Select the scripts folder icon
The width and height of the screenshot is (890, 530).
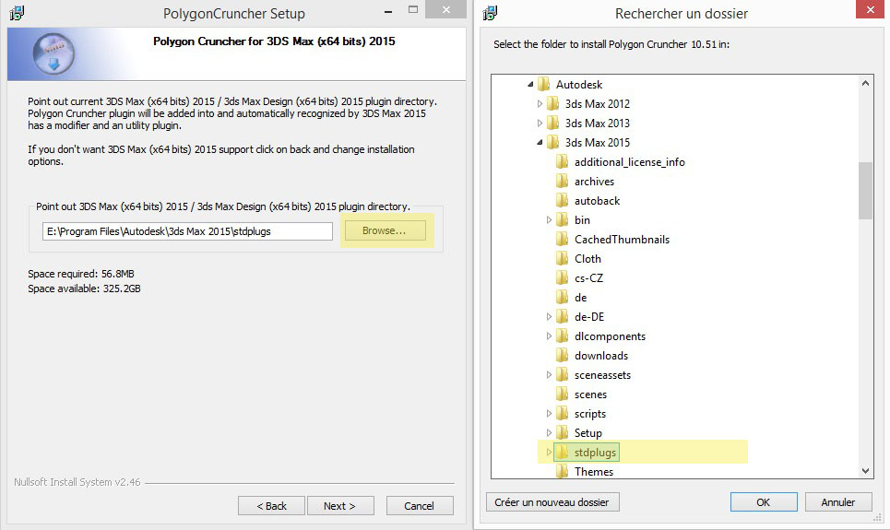click(562, 414)
